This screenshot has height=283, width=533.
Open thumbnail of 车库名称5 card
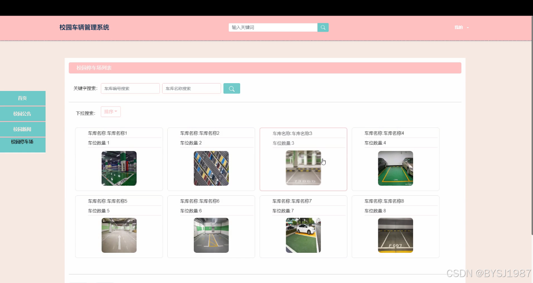tap(119, 235)
